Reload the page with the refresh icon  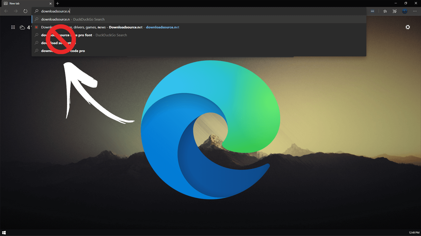[25, 11]
